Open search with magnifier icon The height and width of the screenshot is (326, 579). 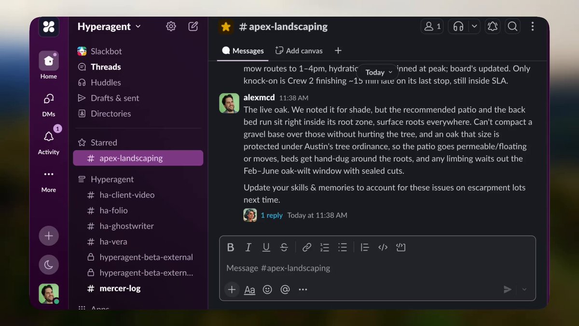click(x=512, y=27)
